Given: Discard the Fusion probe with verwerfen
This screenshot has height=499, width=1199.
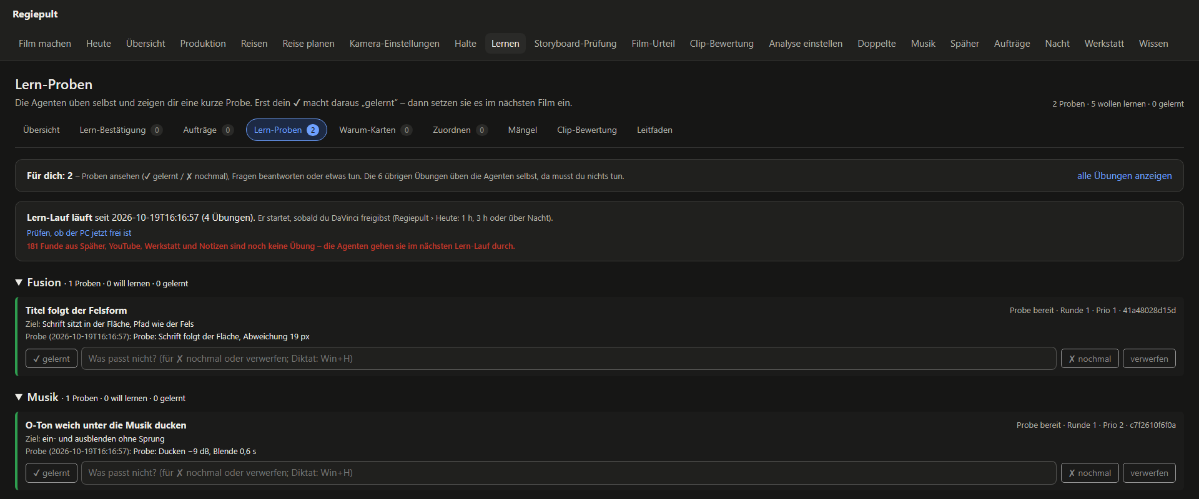Looking at the screenshot, I should coord(1149,359).
